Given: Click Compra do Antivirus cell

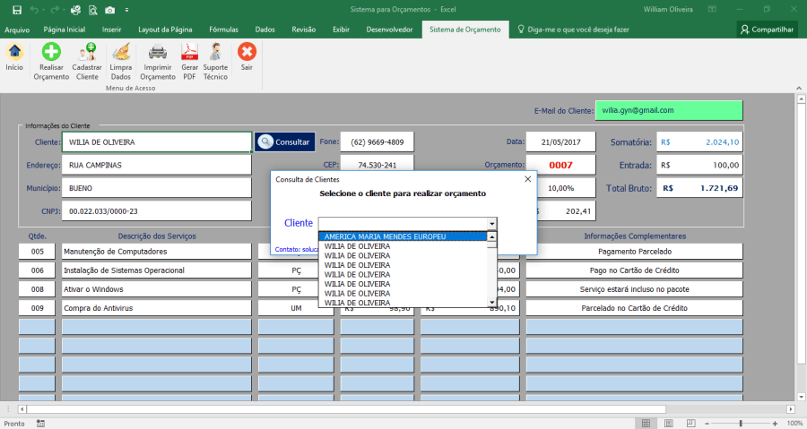Looking at the screenshot, I should (156, 308).
